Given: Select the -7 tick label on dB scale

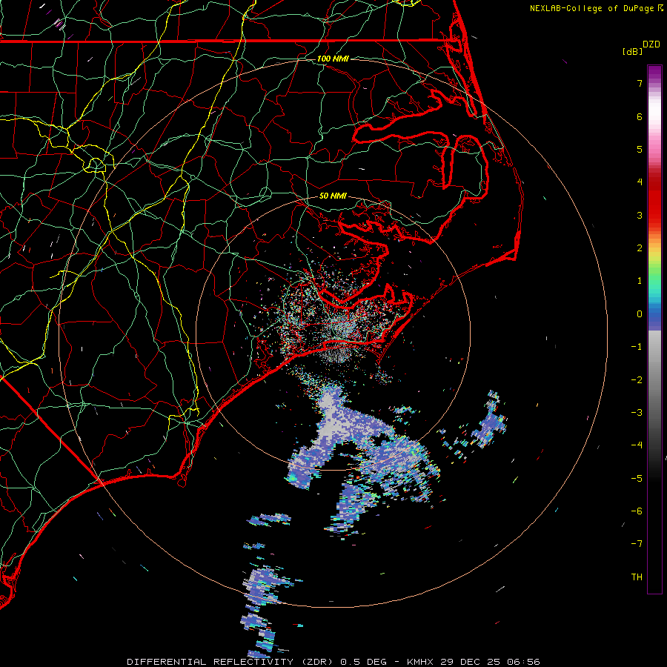Looking at the screenshot, I should pos(637,544).
